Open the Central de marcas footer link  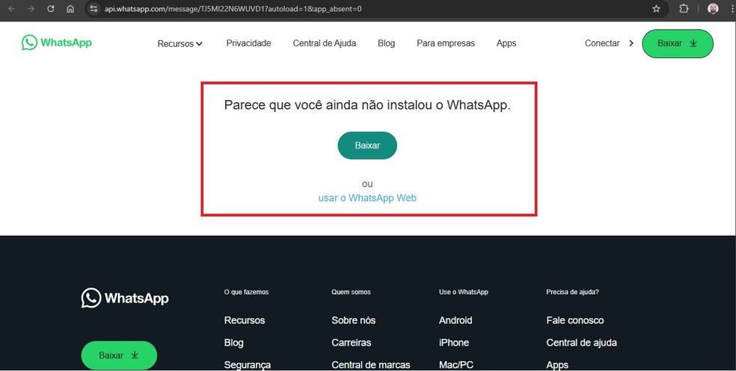coord(371,365)
